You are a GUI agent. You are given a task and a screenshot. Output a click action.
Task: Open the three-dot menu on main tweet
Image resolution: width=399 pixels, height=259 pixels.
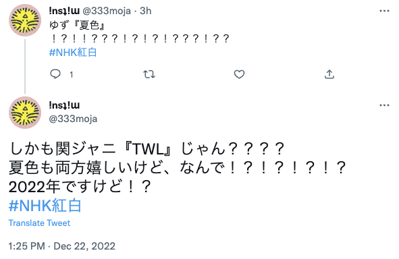[x=384, y=105]
